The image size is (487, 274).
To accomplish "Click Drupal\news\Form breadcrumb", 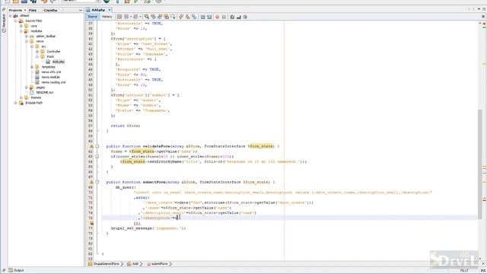I will pyautogui.click(x=107, y=264).
